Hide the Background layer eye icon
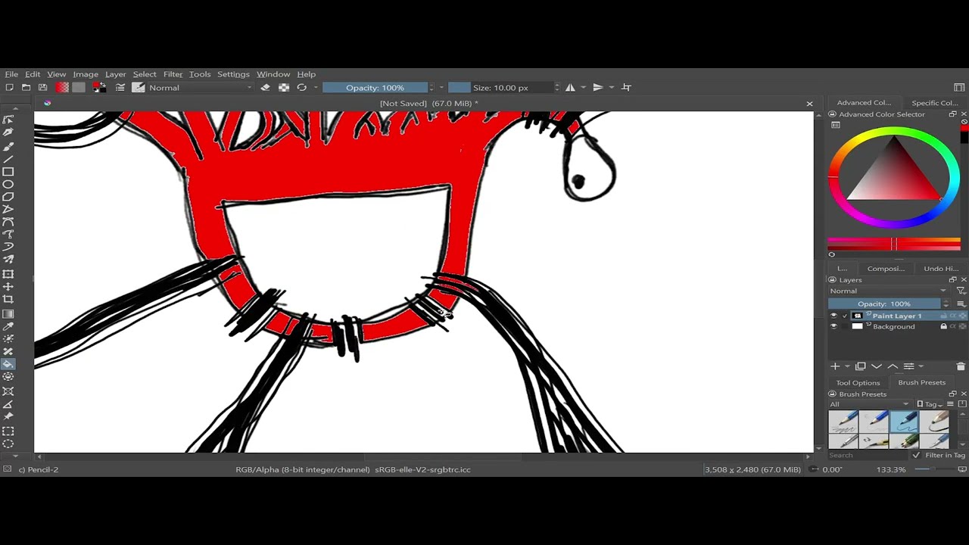 pyautogui.click(x=833, y=326)
